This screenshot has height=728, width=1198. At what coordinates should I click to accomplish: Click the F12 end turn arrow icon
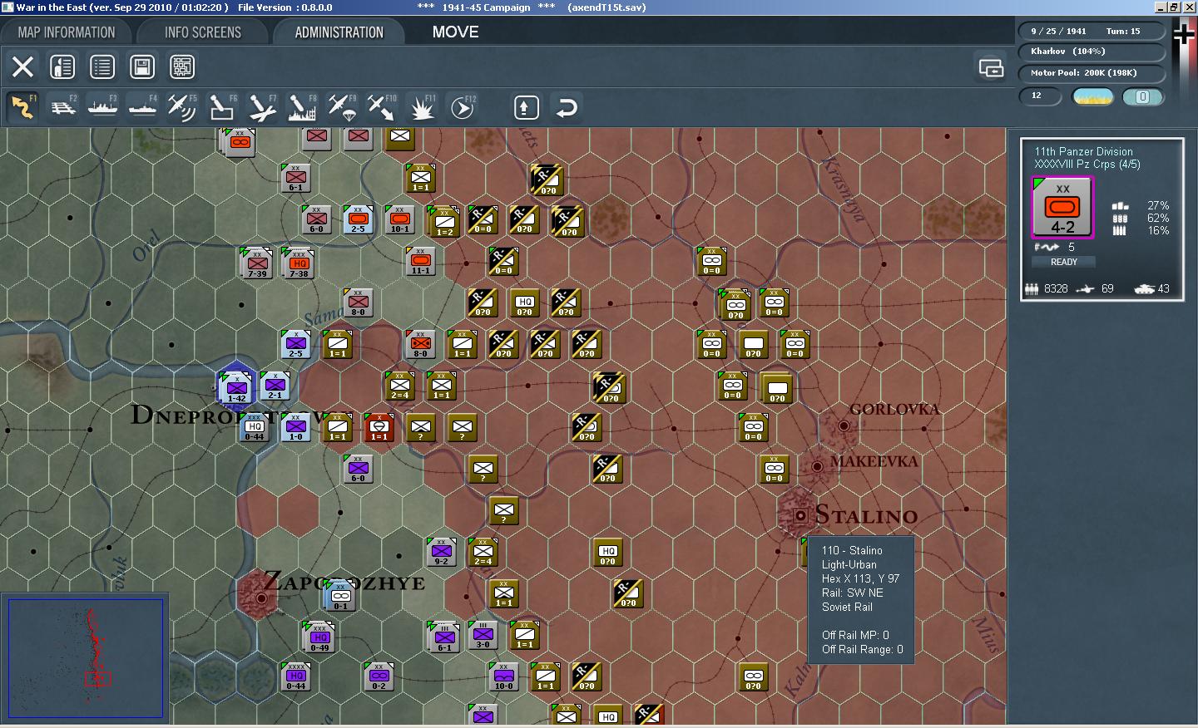pos(462,107)
